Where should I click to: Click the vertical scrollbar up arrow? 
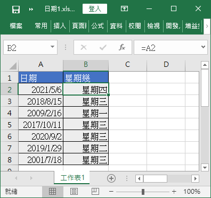[x=205, y=65]
